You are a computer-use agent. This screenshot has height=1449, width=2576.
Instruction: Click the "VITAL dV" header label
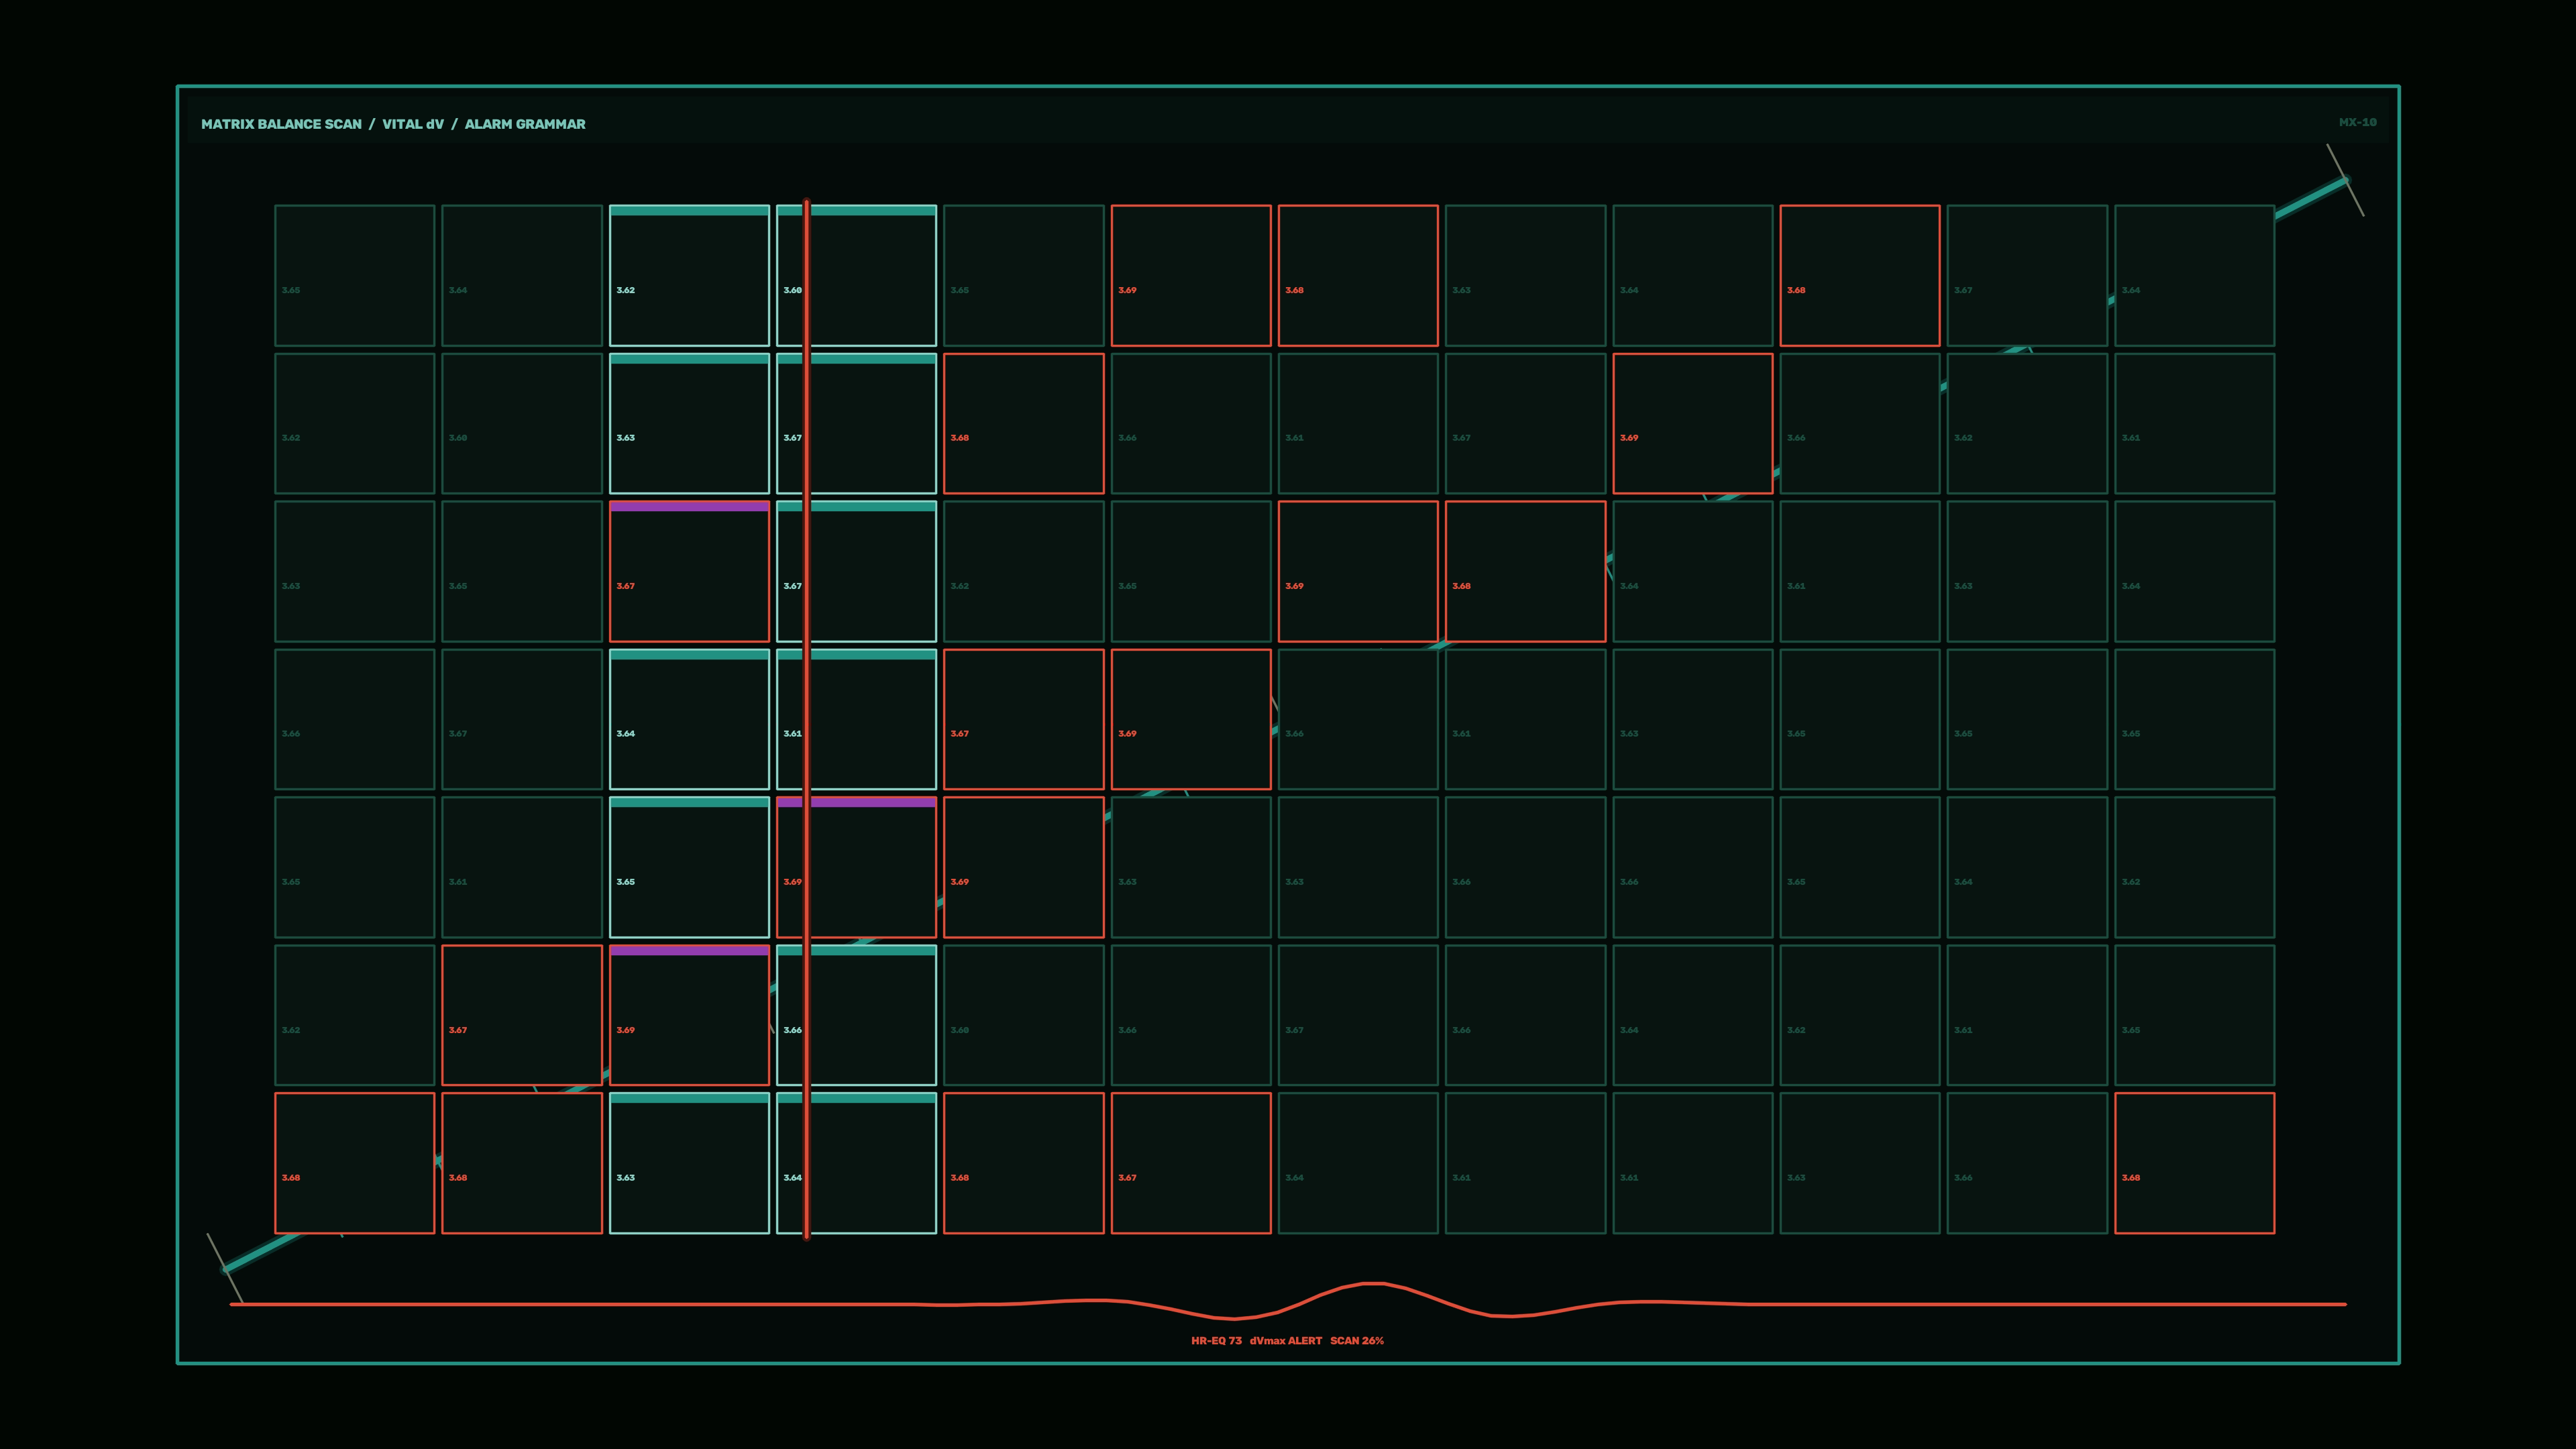413,124
